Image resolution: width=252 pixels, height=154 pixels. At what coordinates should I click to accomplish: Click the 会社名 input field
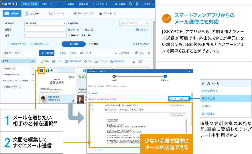46,29
